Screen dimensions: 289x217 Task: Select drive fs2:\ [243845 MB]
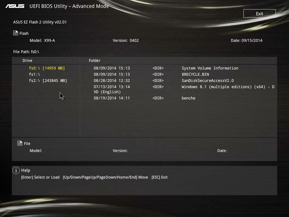tap(48, 81)
